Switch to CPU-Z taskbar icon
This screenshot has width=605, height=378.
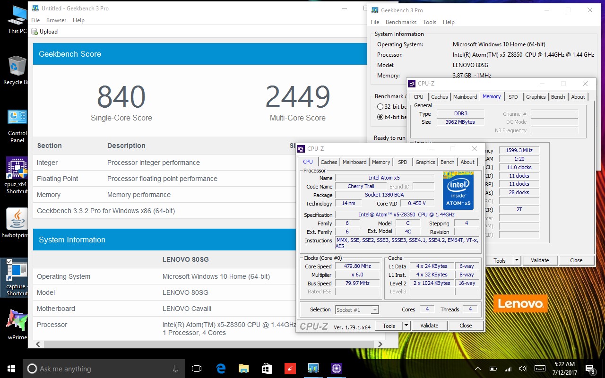(x=336, y=369)
